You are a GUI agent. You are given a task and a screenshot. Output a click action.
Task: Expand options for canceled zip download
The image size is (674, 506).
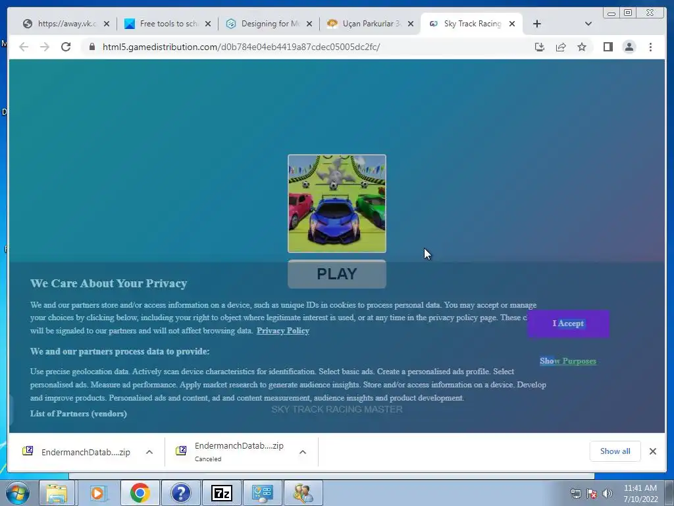pyautogui.click(x=303, y=452)
